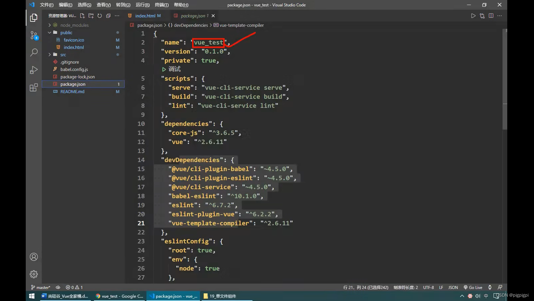Open package-lock.json in the file tree
The width and height of the screenshot is (534, 301).
pyautogui.click(x=83, y=77)
